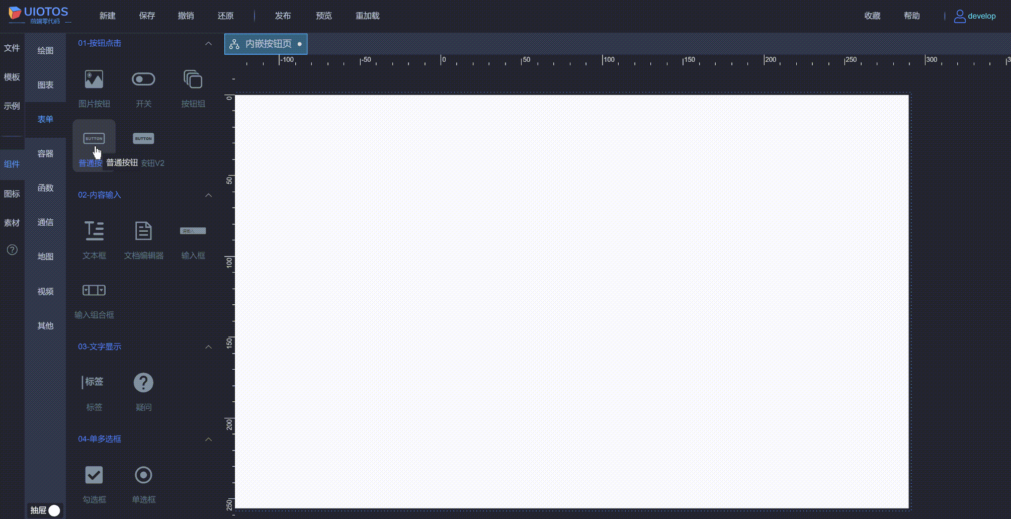The width and height of the screenshot is (1011, 519).
Task: Click the 保存 save button
Action: click(146, 16)
